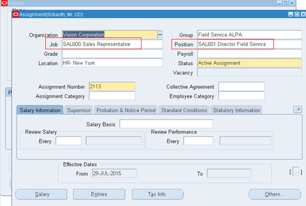The image size is (306, 206).
Task: Click into the Job field
Action: click(111, 44)
